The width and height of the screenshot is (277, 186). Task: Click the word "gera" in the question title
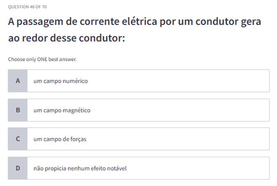tap(250, 22)
